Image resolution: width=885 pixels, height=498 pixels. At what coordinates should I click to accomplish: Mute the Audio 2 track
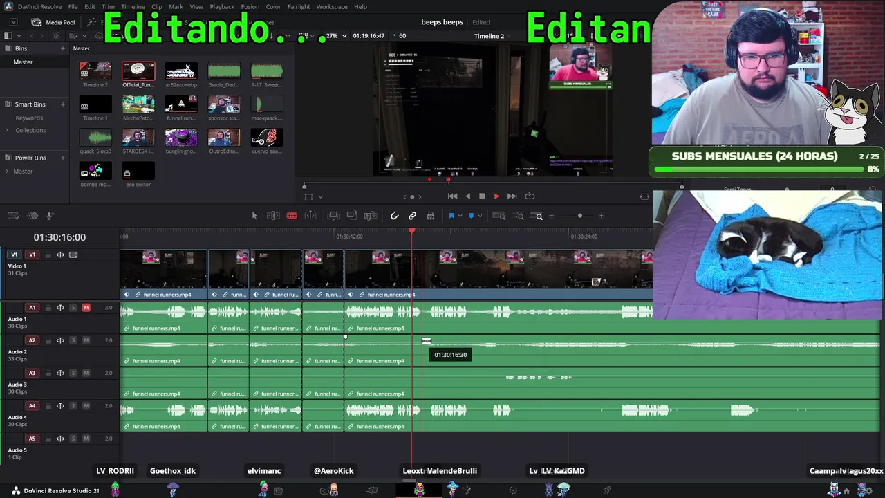point(86,340)
